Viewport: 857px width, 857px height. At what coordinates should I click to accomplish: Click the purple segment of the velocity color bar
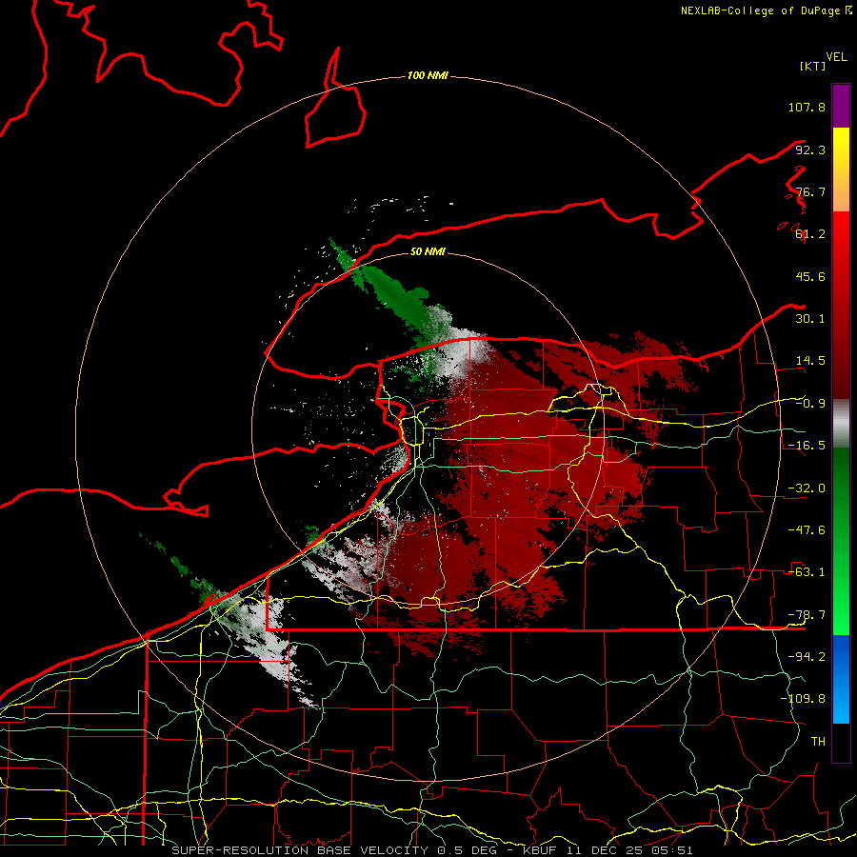[841, 106]
